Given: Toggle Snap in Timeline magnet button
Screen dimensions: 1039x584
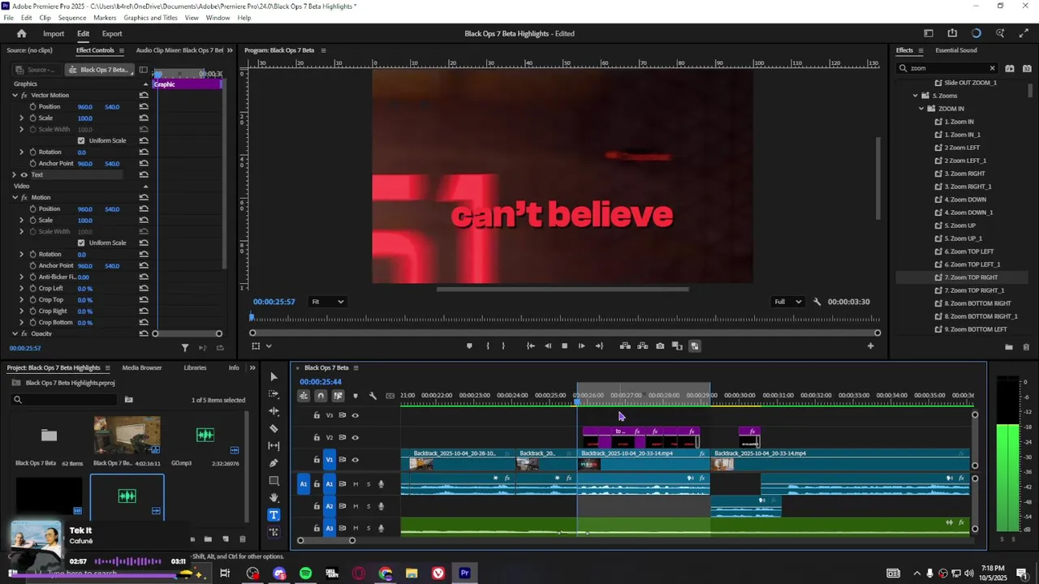Looking at the screenshot, I should coord(321,396).
